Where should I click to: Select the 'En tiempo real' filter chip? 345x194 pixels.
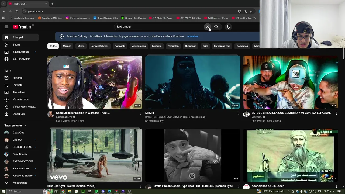pos(222,46)
